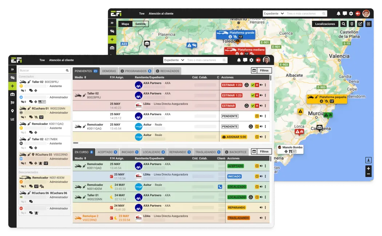Image resolution: width=382 pixels, height=236 pixels.
Task: Click the blue phone icon on the Asitur row
Action: coord(220,186)
